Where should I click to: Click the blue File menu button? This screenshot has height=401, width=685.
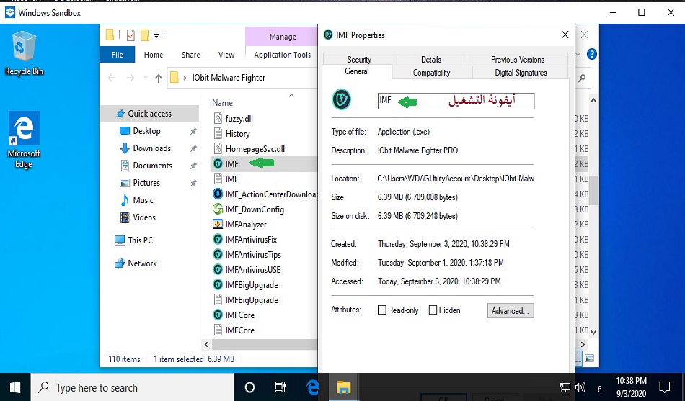pyautogui.click(x=117, y=55)
